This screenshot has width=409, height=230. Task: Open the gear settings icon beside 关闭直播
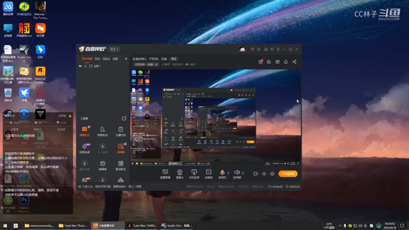tap(272, 174)
